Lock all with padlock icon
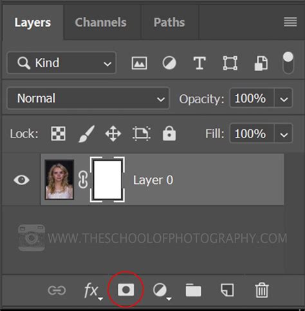The image size is (305, 311). (x=169, y=133)
